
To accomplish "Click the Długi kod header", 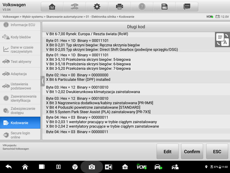I will point(136,27).
